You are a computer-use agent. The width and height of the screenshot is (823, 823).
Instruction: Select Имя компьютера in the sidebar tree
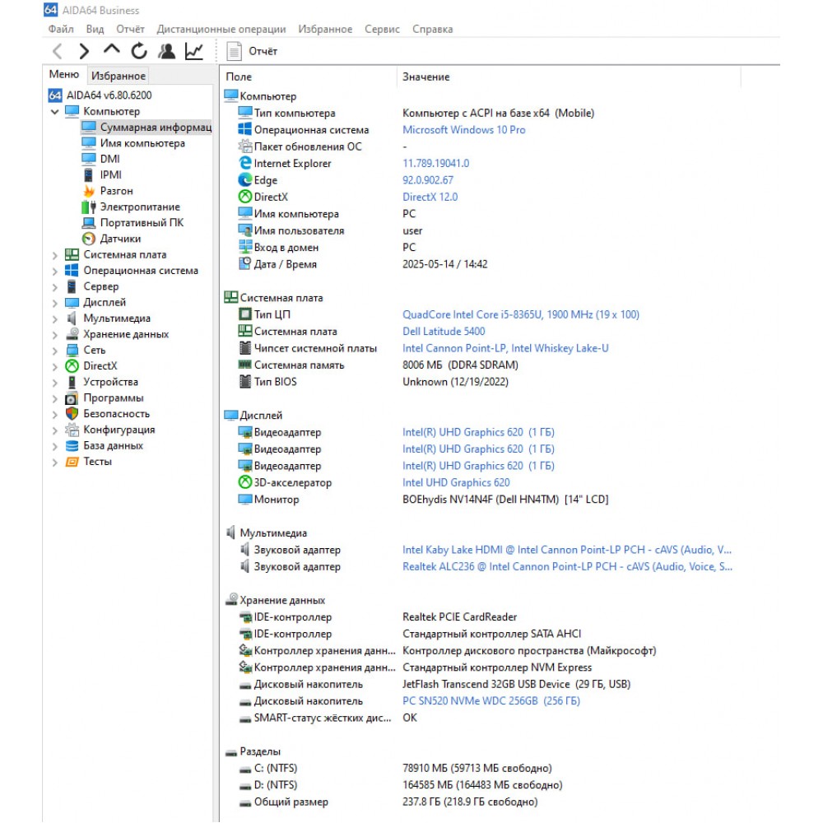(133, 142)
